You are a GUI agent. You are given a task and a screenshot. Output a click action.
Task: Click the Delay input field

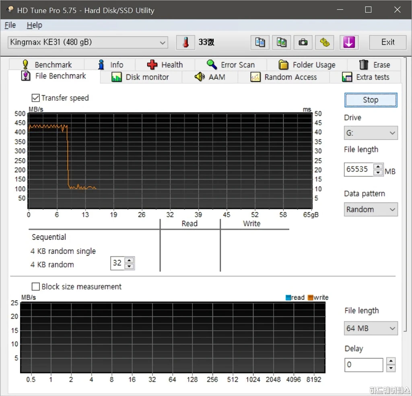[x=364, y=365]
